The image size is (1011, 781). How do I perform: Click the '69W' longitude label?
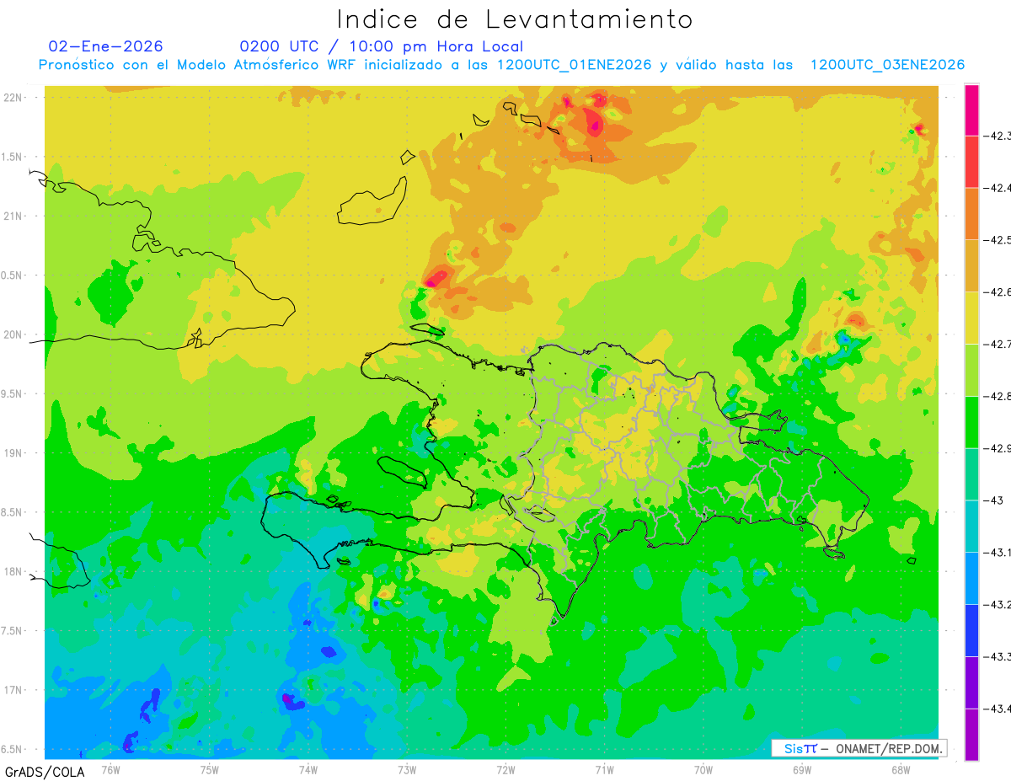tap(801, 770)
